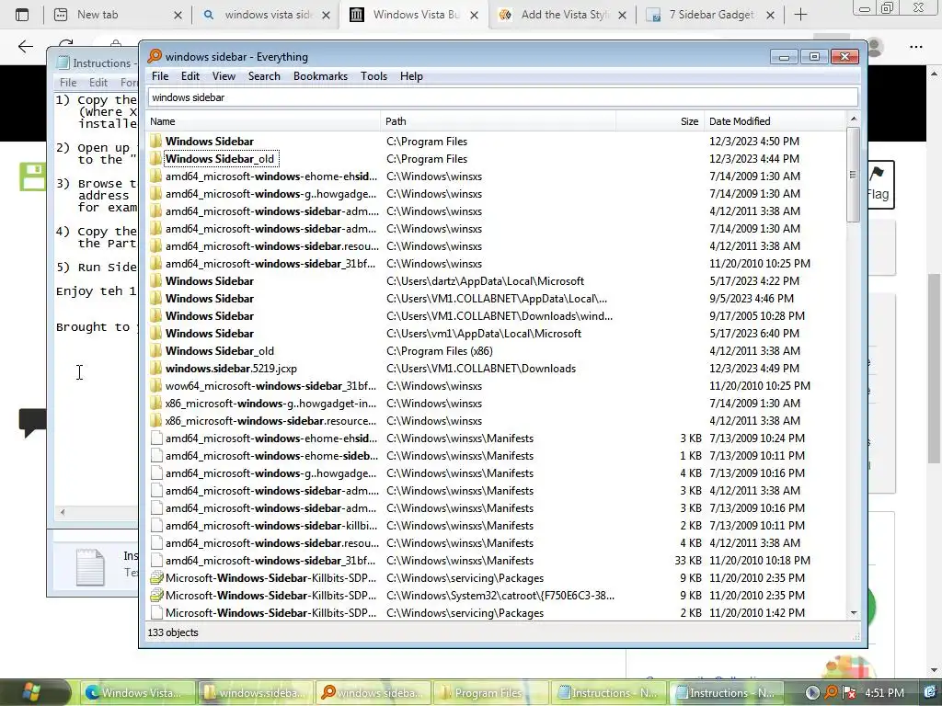Screen dimensions: 942x706
Task: Open 'Program Files' taskbar button
Action: point(491,693)
